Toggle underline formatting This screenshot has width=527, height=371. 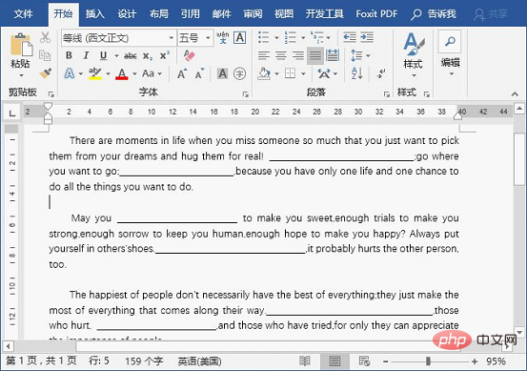coord(104,55)
